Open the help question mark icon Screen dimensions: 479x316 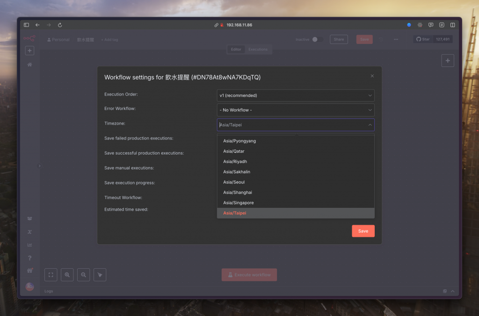pos(29,258)
